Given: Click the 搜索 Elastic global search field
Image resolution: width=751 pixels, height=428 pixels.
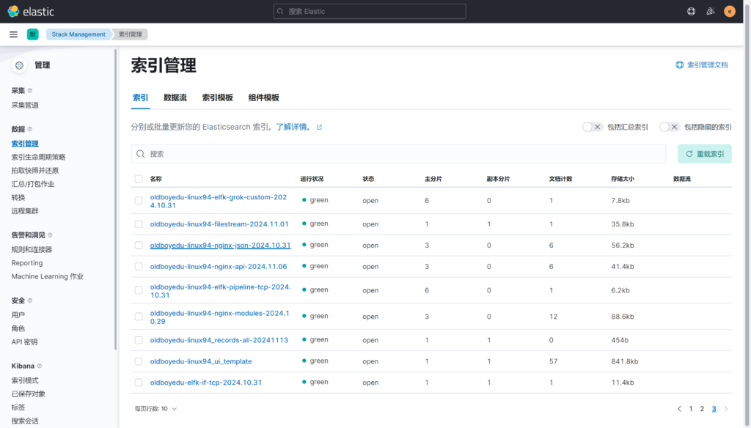Looking at the screenshot, I should click(370, 12).
